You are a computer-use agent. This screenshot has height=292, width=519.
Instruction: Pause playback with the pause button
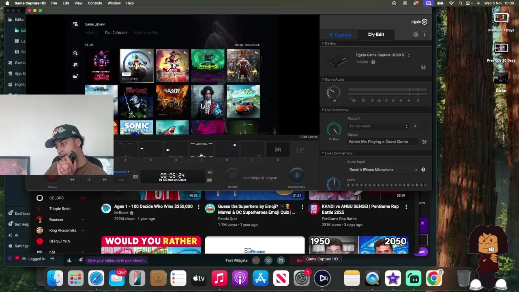pos(88,180)
